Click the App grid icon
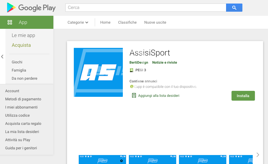Viewport: 268px width, 164px height. (x=10, y=22)
